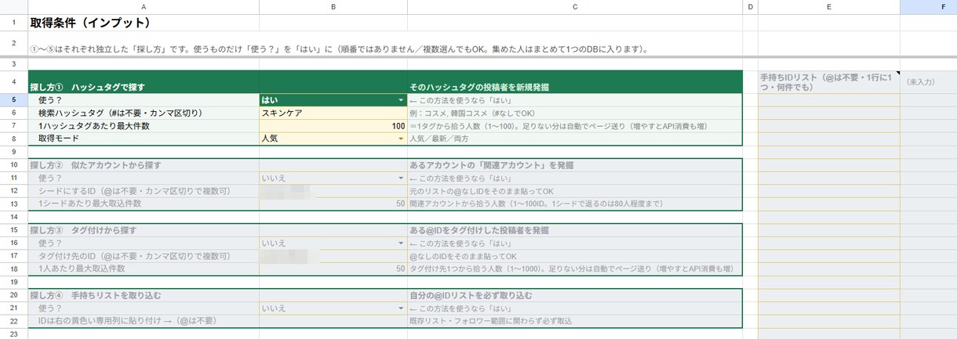
Task: Click the IDは右の黄色い専用列に貼り付け cell
Action: pyautogui.click(x=144, y=321)
